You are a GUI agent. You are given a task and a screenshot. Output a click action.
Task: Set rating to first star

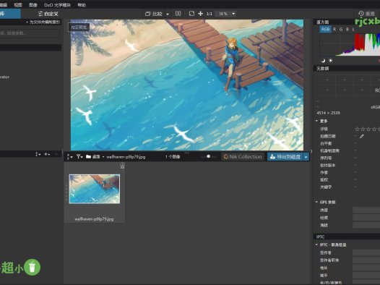pyautogui.click(x=357, y=129)
